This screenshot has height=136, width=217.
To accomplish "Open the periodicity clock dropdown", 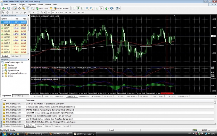I will (x=112, y=8).
